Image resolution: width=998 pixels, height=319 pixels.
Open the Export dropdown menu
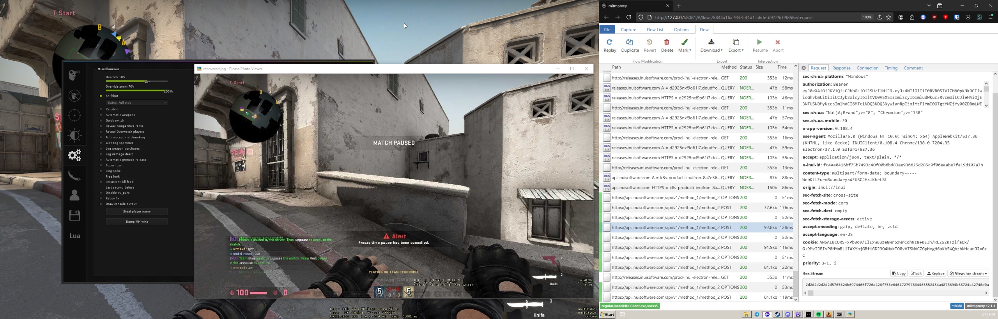click(736, 45)
